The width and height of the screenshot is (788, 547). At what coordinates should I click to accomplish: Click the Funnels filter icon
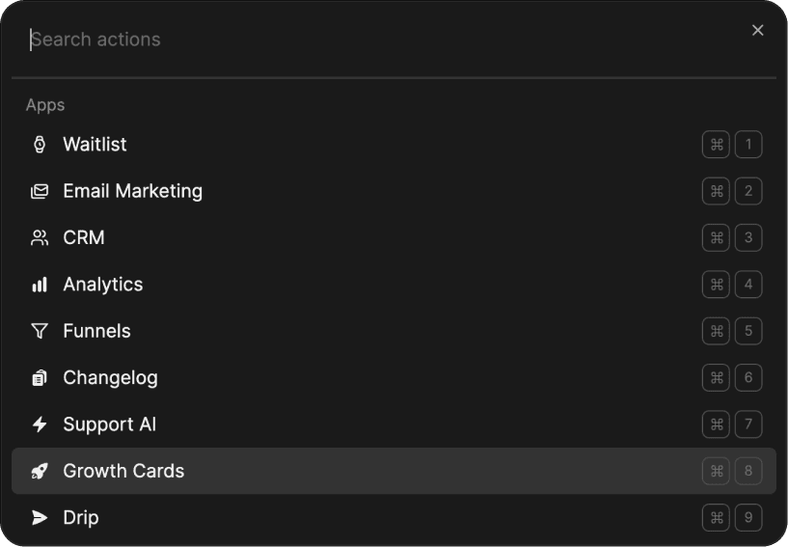pyautogui.click(x=40, y=331)
